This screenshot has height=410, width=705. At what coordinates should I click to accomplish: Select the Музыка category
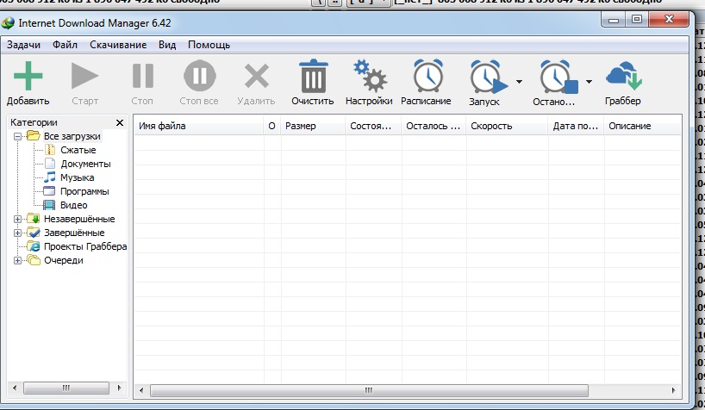point(78,177)
